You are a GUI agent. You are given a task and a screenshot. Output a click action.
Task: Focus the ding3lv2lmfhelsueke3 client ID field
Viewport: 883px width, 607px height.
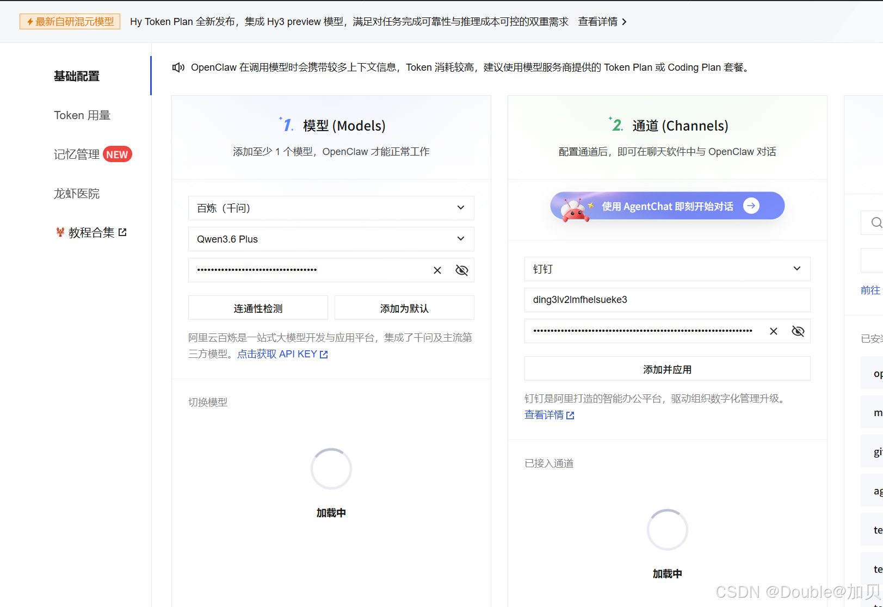[x=668, y=300]
